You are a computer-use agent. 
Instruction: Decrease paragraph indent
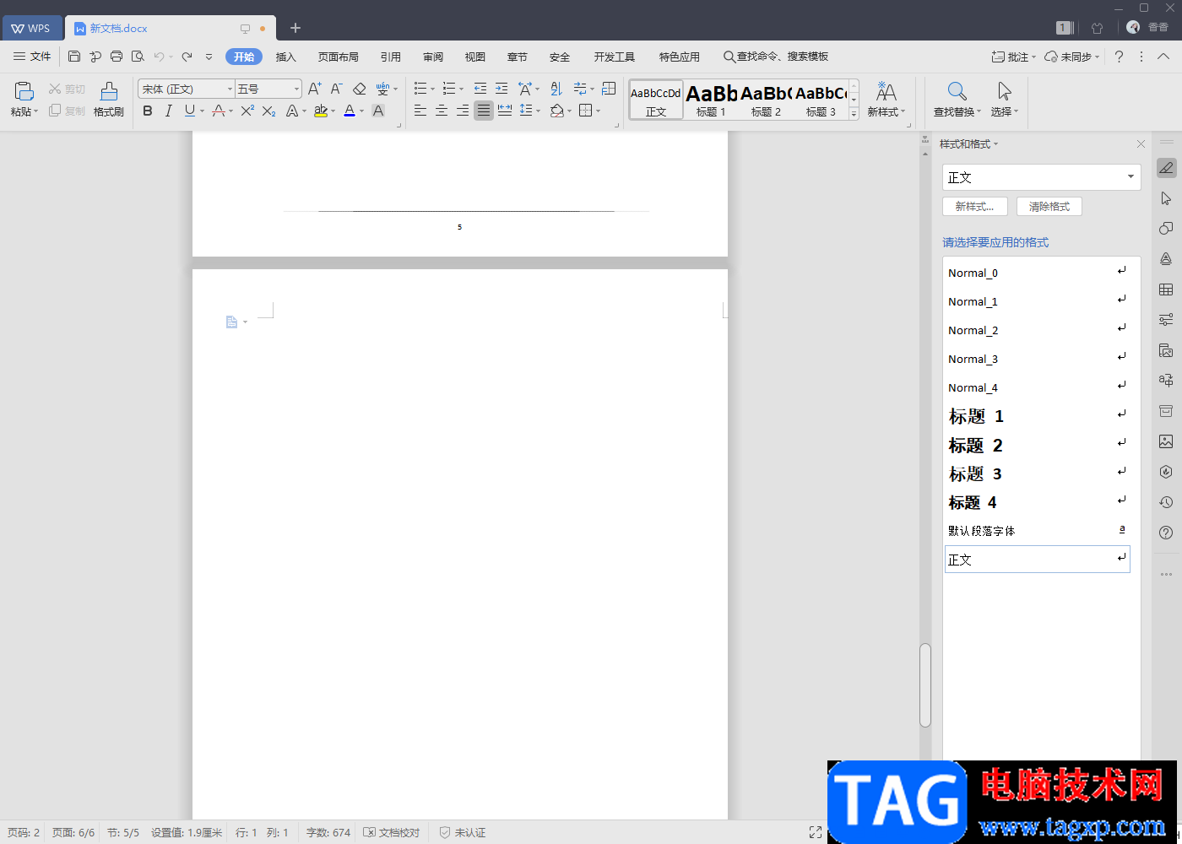[480, 89]
